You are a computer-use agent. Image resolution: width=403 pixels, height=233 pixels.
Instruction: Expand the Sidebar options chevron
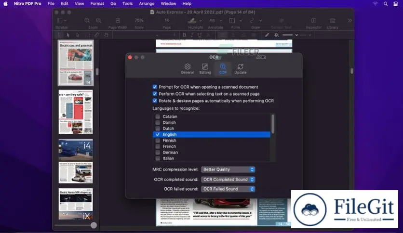[x=65, y=21]
